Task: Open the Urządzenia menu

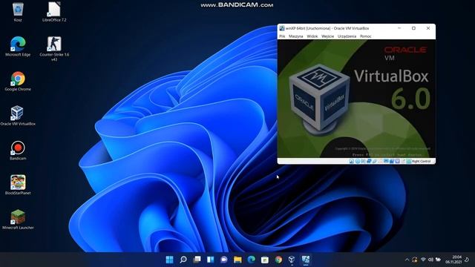Action: pyautogui.click(x=347, y=36)
